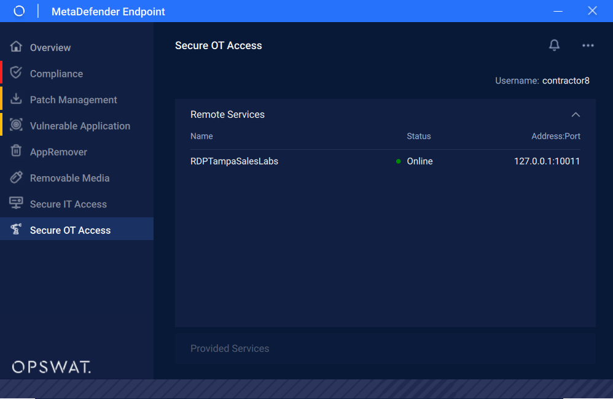
Task: Open the Removable Media section
Action: [x=77, y=178]
